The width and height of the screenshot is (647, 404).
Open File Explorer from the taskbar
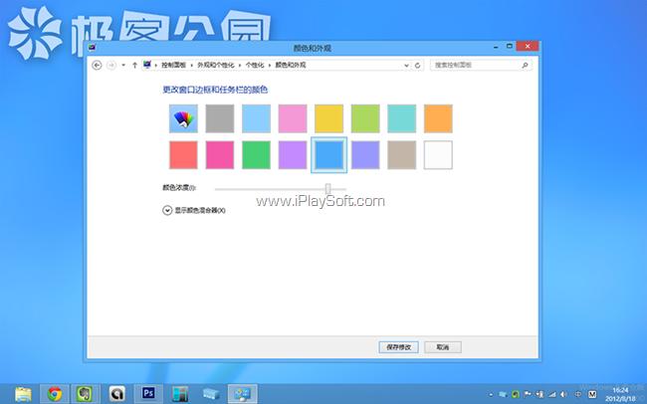pyautogui.click(x=22, y=393)
